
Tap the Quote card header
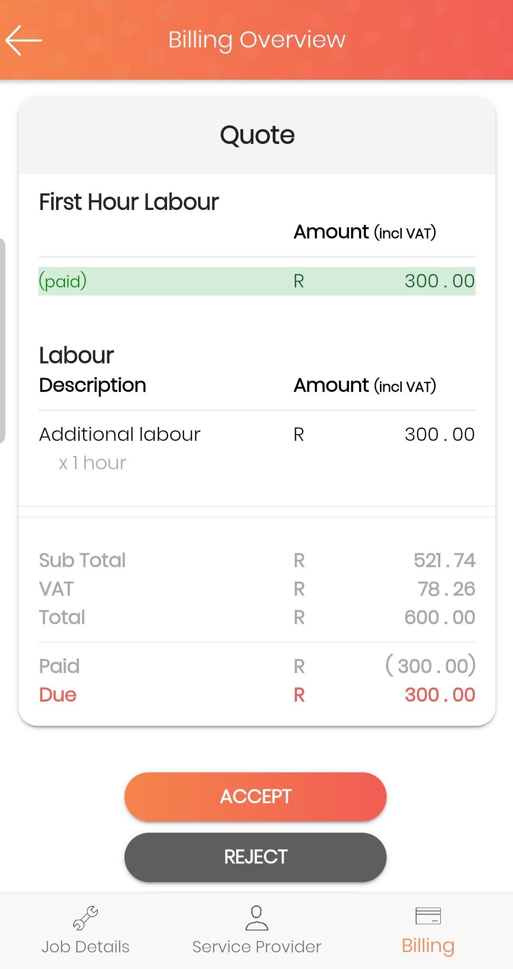[257, 135]
